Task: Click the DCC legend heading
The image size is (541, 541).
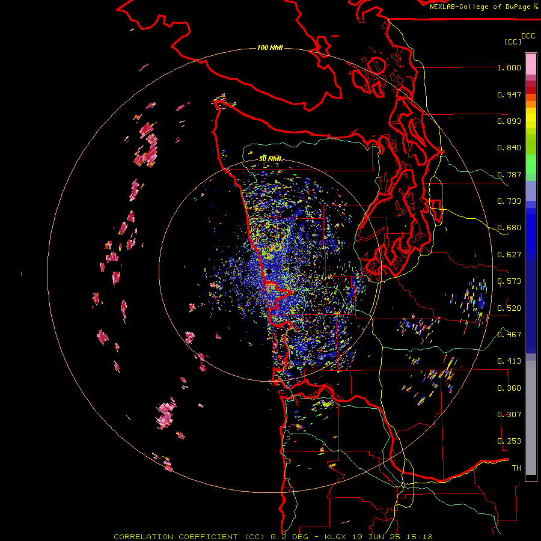Action: pyautogui.click(x=528, y=36)
